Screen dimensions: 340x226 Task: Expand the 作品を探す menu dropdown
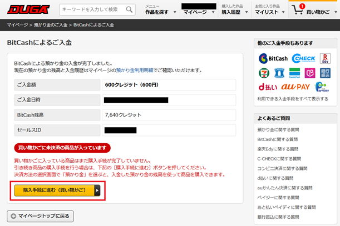coord(175,12)
